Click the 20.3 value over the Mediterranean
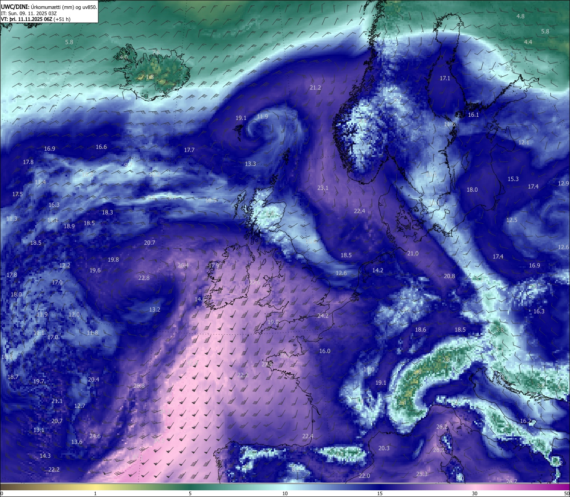The image size is (570, 497). [x=384, y=448]
